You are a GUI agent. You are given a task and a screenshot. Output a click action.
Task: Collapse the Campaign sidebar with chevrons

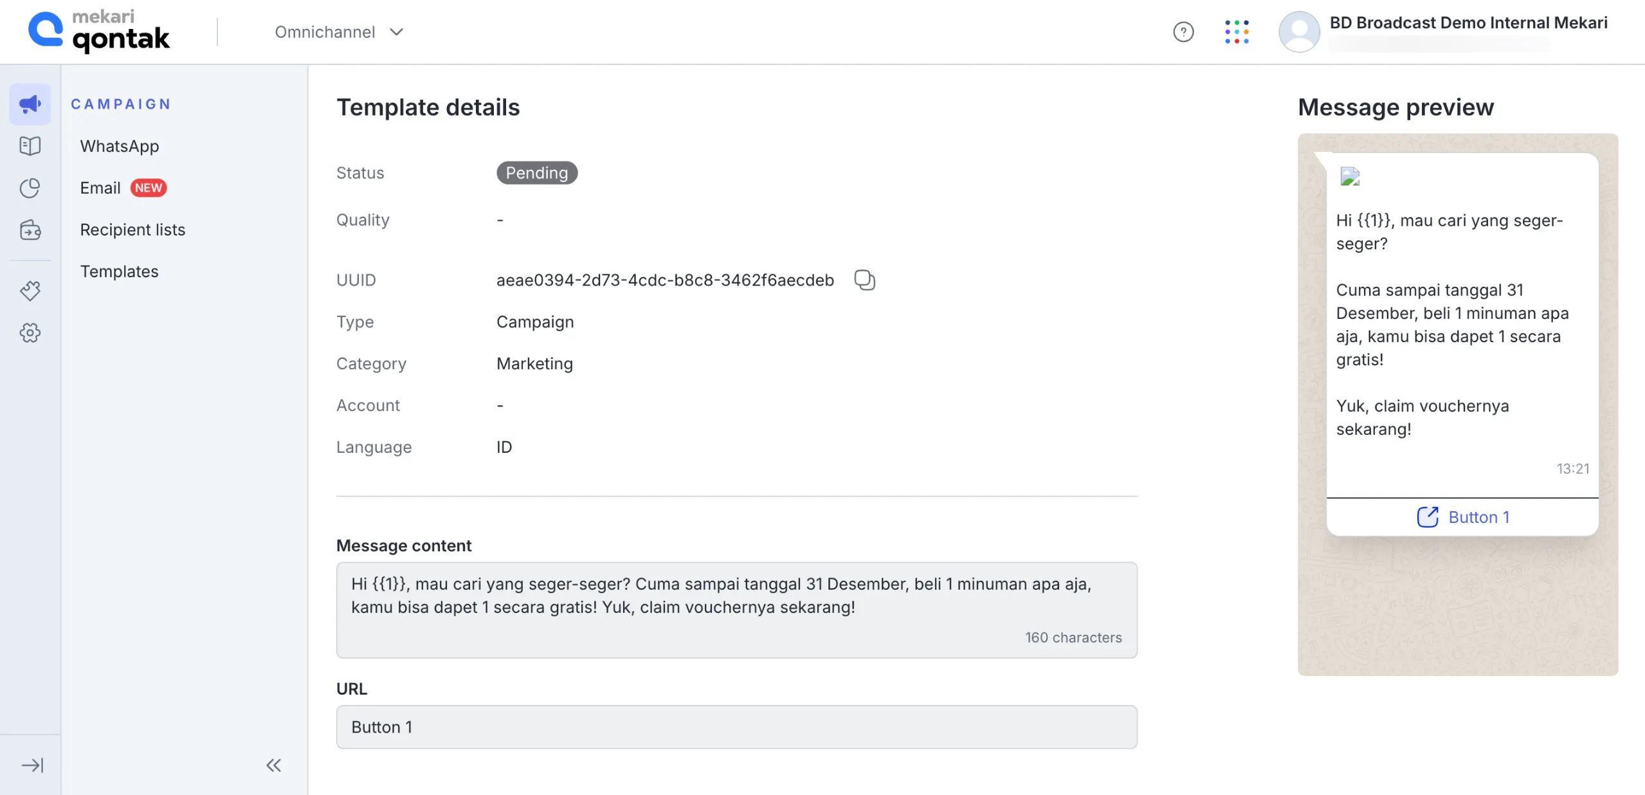coord(274,765)
